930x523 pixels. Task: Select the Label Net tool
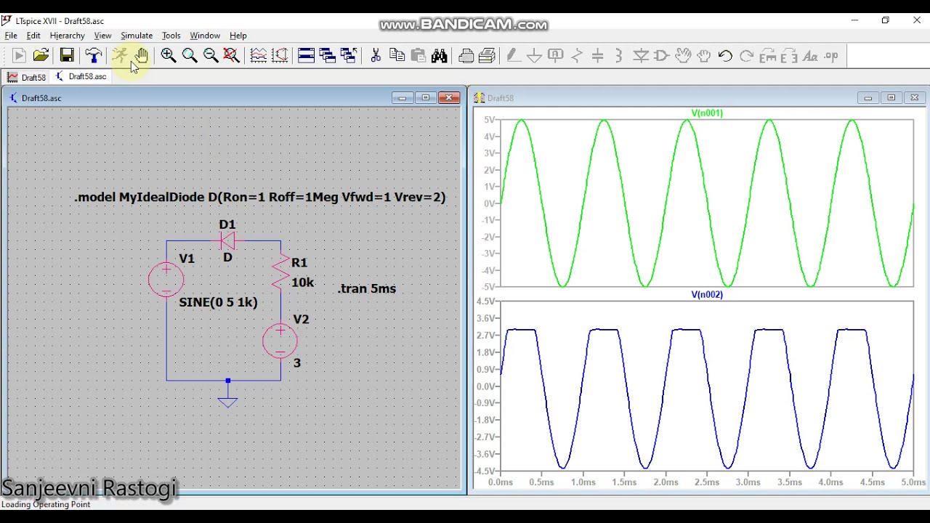point(556,55)
